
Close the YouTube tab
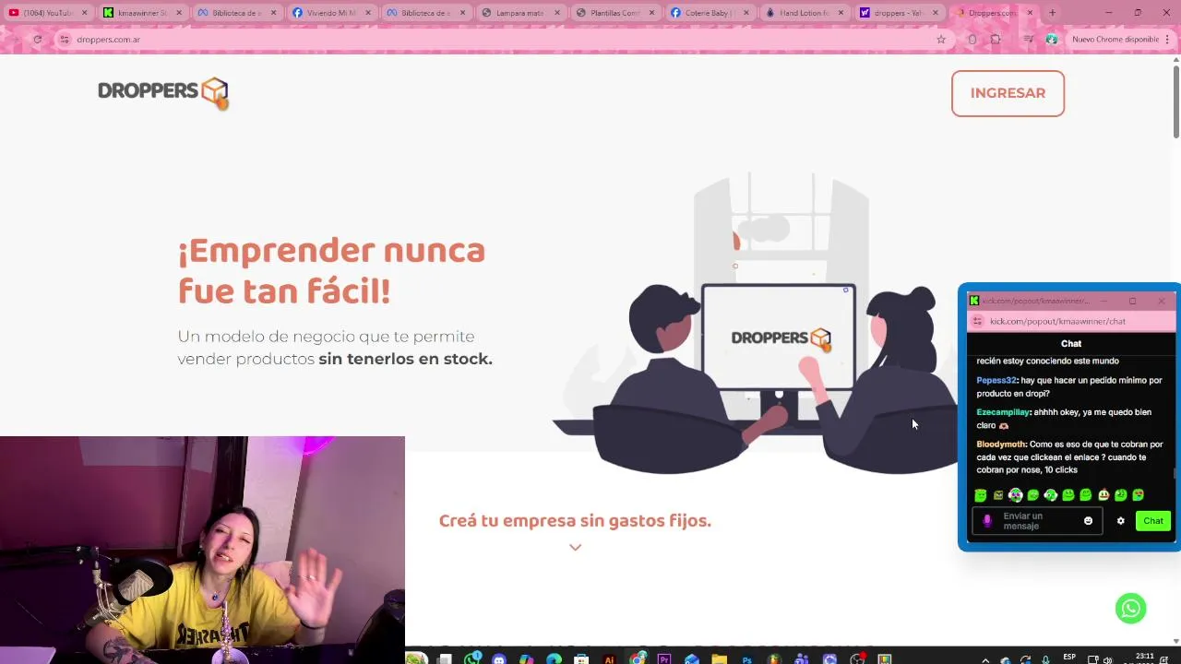click(x=85, y=13)
